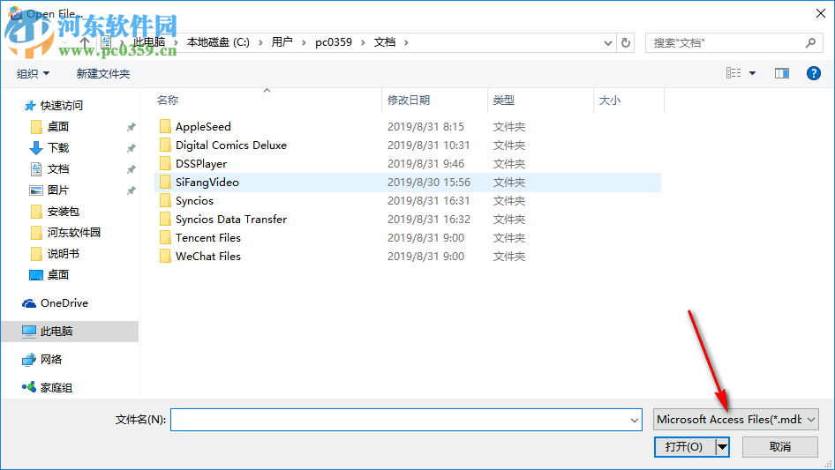Click the Digital Comics Deluxe folder icon
This screenshot has width=835, height=470.
click(x=165, y=145)
